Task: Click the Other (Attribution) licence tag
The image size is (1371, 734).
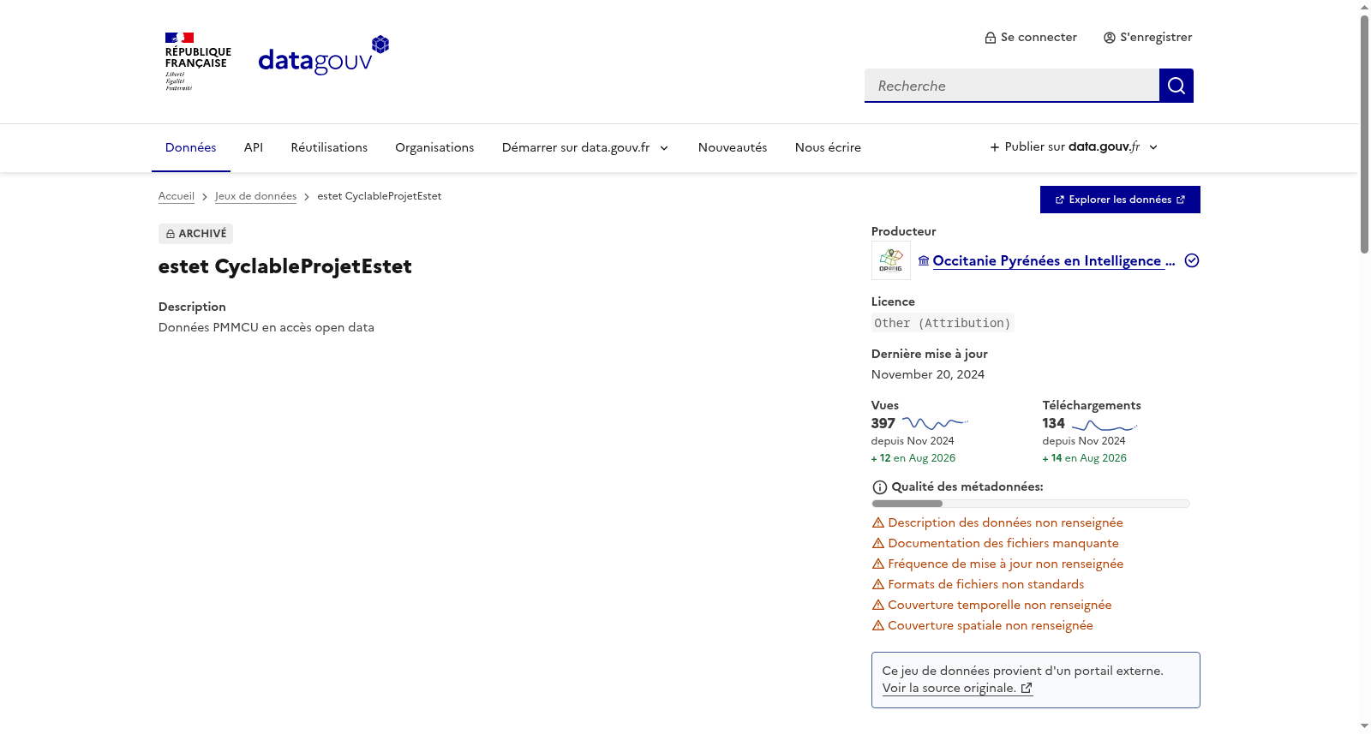Action: click(943, 323)
